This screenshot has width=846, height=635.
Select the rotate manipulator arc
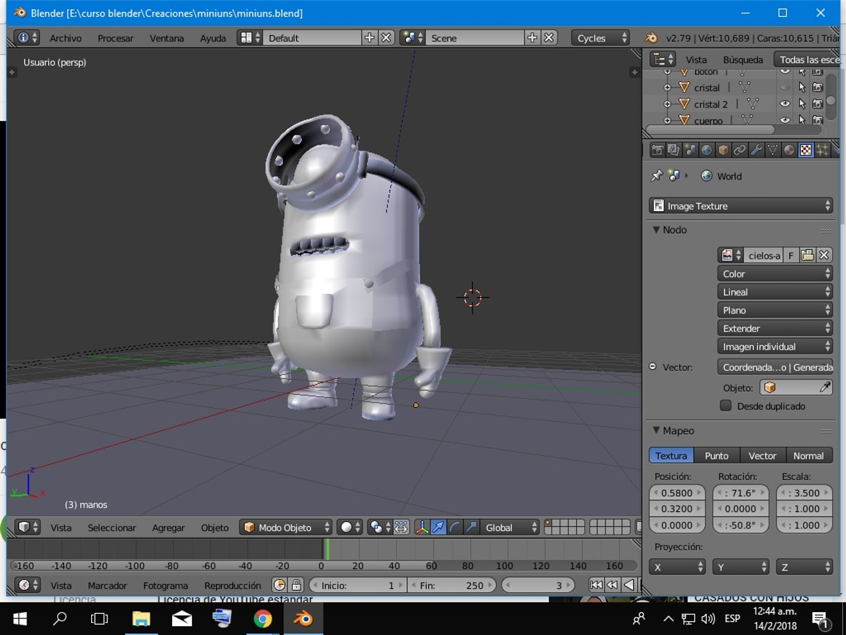click(x=455, y=527)
